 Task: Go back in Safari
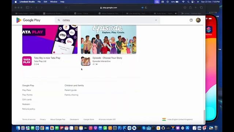coord(37,7)
